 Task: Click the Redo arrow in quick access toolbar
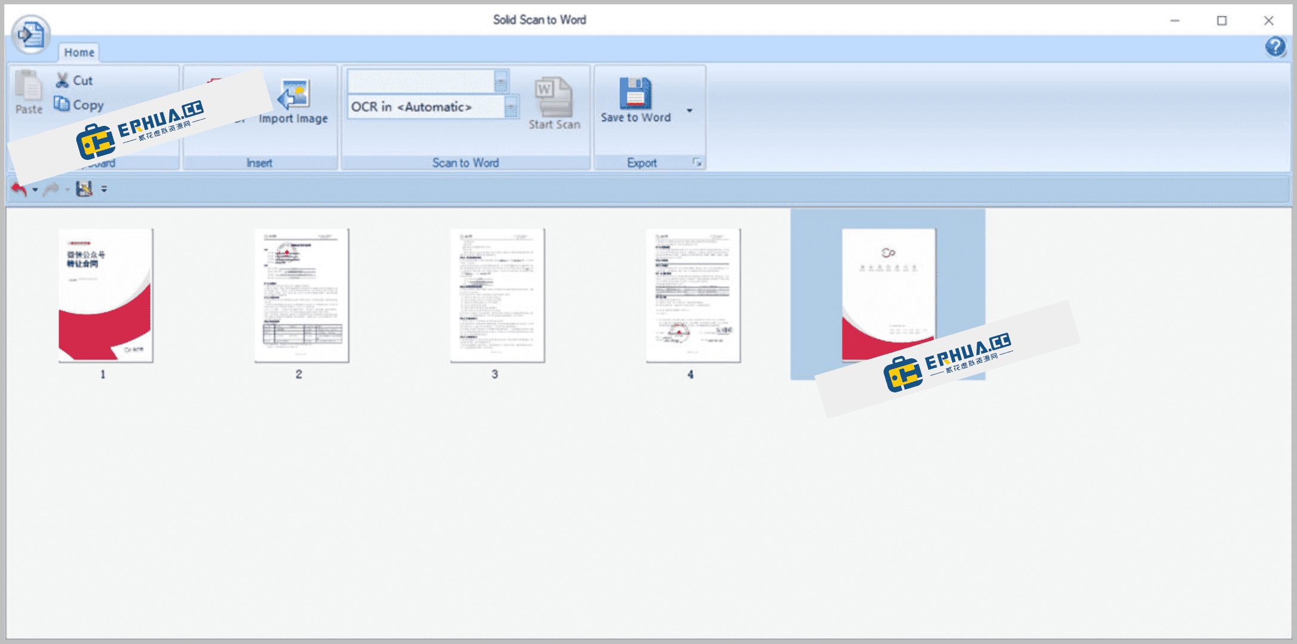(51, 190)
